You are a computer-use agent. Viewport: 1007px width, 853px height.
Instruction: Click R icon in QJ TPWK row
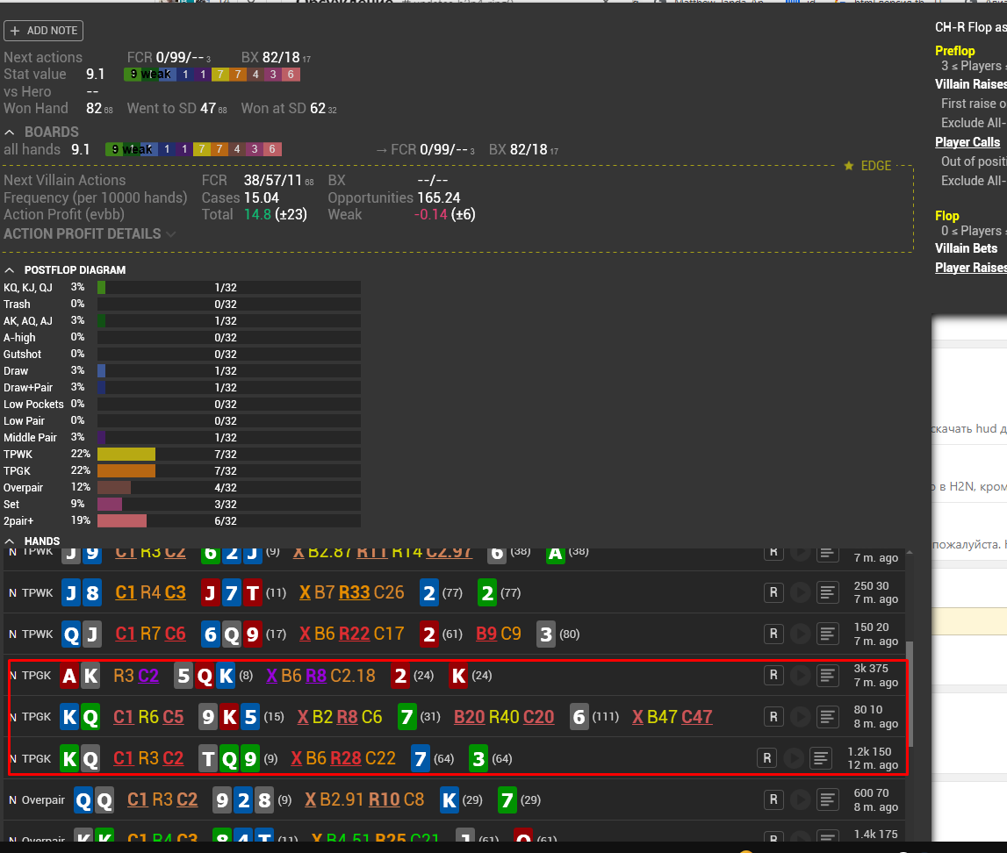tap(773, 634)
